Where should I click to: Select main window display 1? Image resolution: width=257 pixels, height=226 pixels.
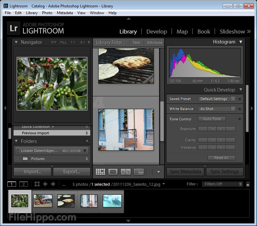pos(12,184)
